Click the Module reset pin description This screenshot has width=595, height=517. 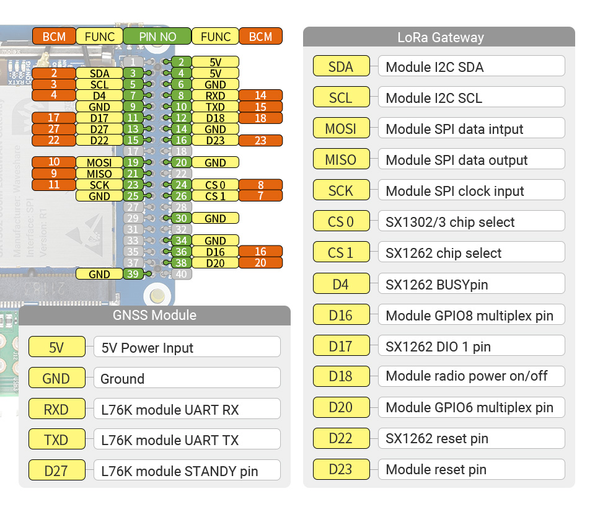click(471, 469)
